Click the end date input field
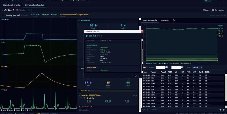The height and width of the screenshot is (114, 227). (x=176, y=67)
